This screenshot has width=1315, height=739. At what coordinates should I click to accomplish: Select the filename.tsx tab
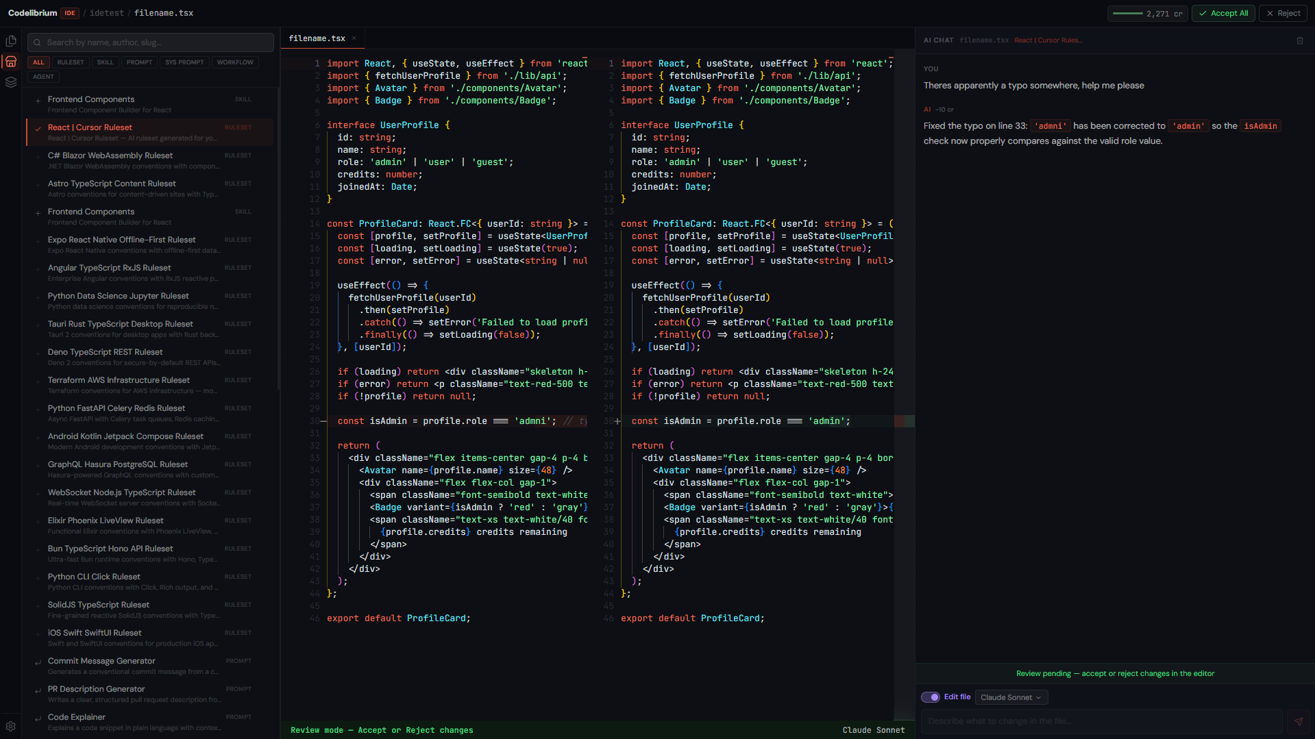pyautogui.click(x=317, y=38)
